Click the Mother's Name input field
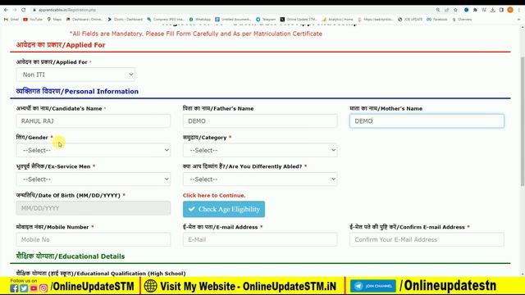The width and height of the screenshot is (525, 295). [427, 121]
